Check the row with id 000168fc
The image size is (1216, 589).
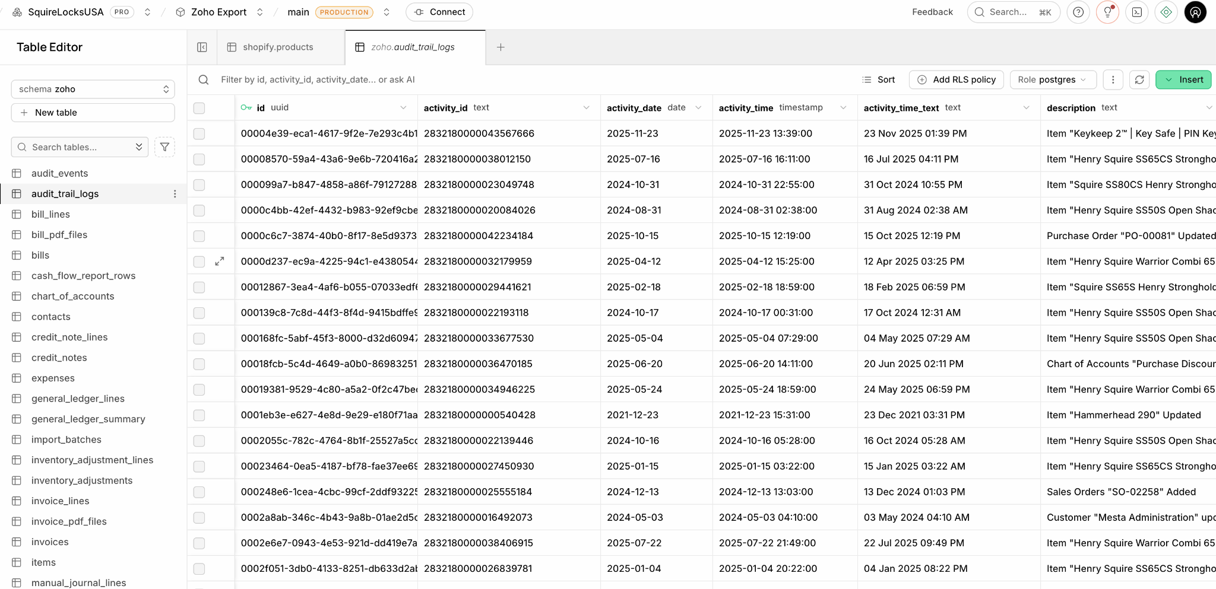click(199, 338)
